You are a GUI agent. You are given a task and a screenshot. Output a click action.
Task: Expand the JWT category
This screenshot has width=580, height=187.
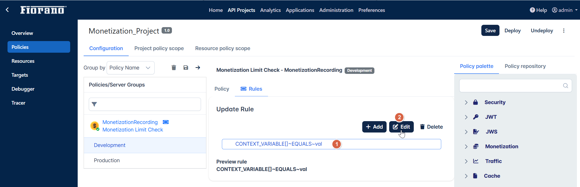tap(466, 117)
